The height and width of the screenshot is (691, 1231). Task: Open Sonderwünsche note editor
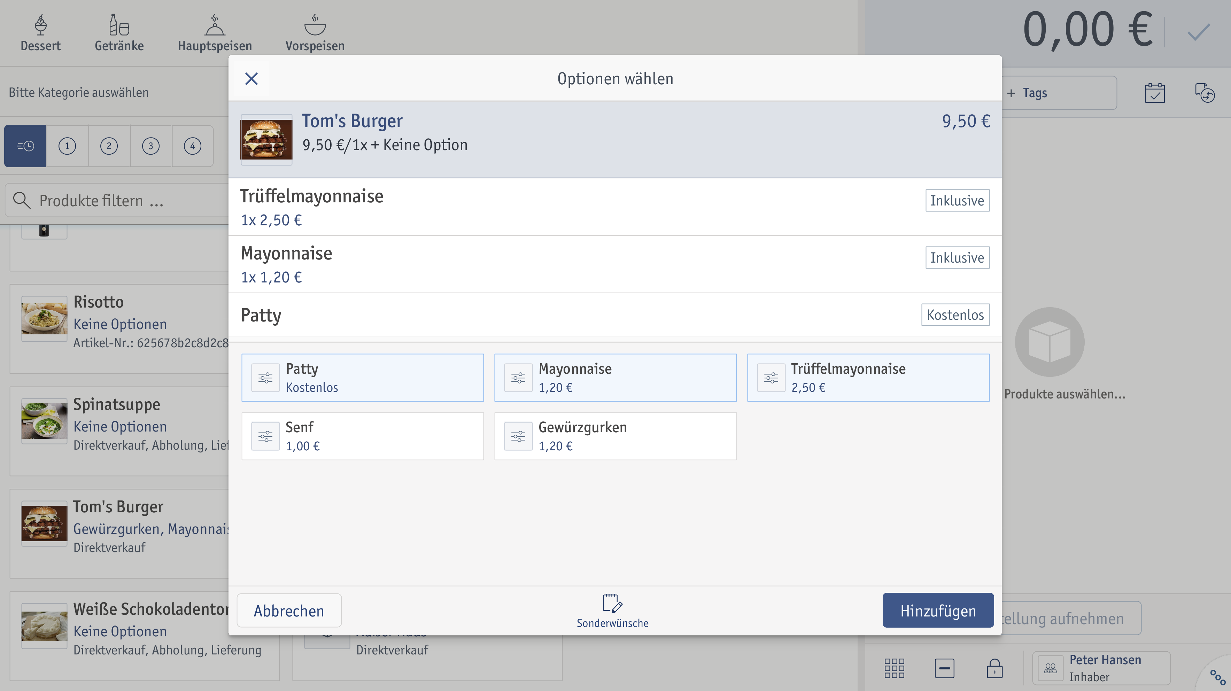[613, 611]
